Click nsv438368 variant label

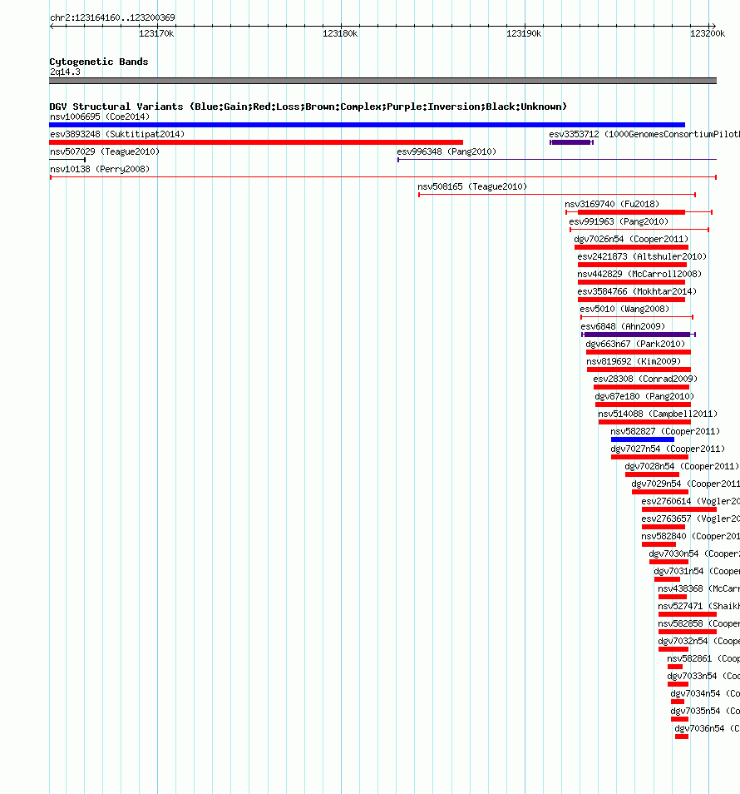(x=698, y=588)
